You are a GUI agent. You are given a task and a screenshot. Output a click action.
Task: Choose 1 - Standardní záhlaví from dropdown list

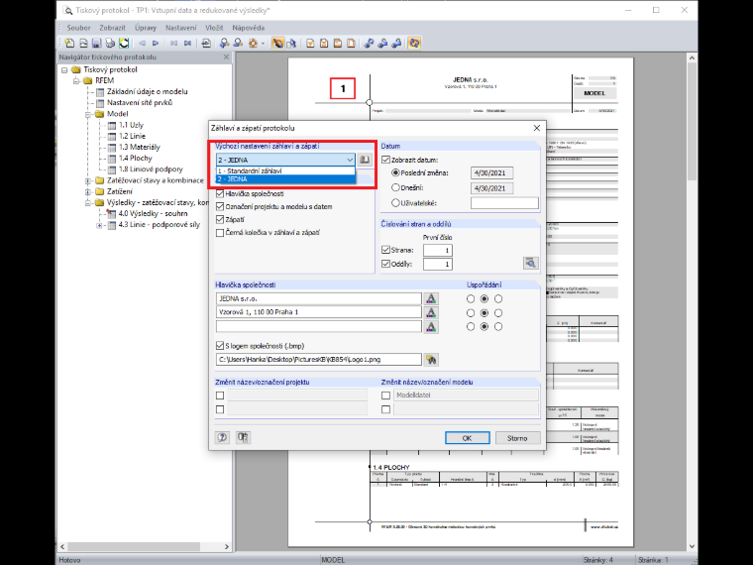(285, 170)
